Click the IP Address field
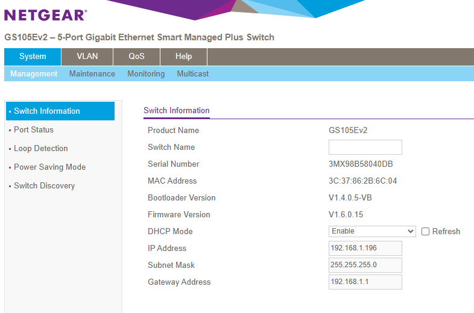This screenshot has height=313, width=474. (365, 248)
